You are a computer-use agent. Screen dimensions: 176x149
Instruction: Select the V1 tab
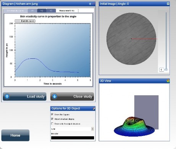click(33, 11)
